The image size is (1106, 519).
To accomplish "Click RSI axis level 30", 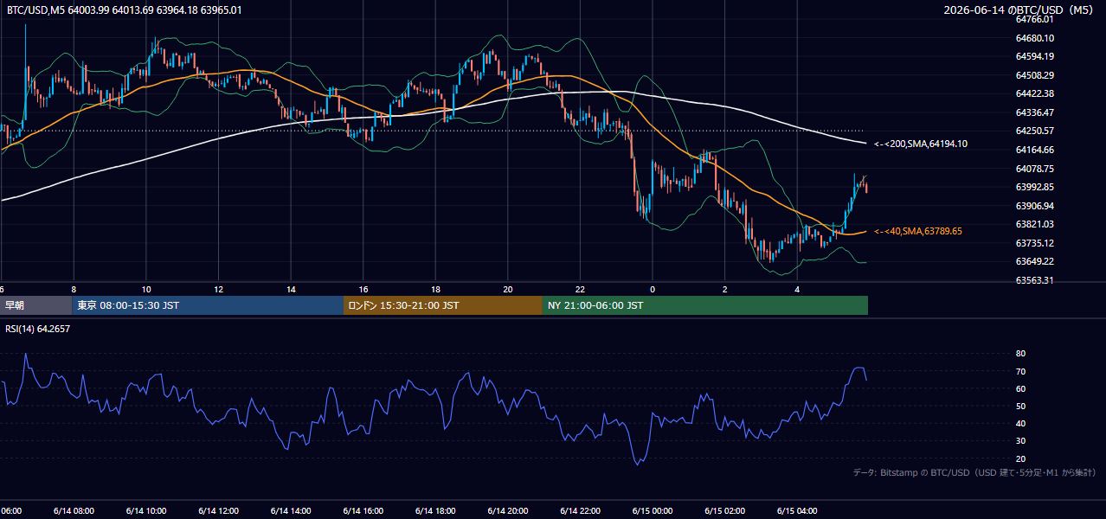I will click(1020, 440).
